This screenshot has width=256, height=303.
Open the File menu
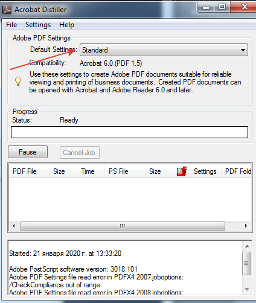tap(11, 25)
